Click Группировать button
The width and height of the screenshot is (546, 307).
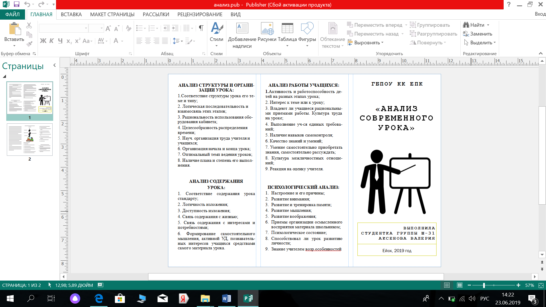point(430,25)
